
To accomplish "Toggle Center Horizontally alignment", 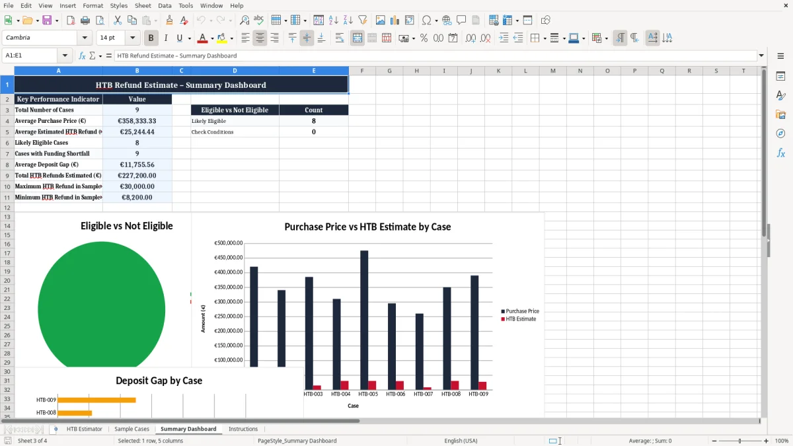I will point(260,38).
